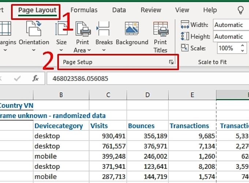Select the cell with 356,189 bounces
The width and height of the screenshot is (249, 183).
coord(148,136)
